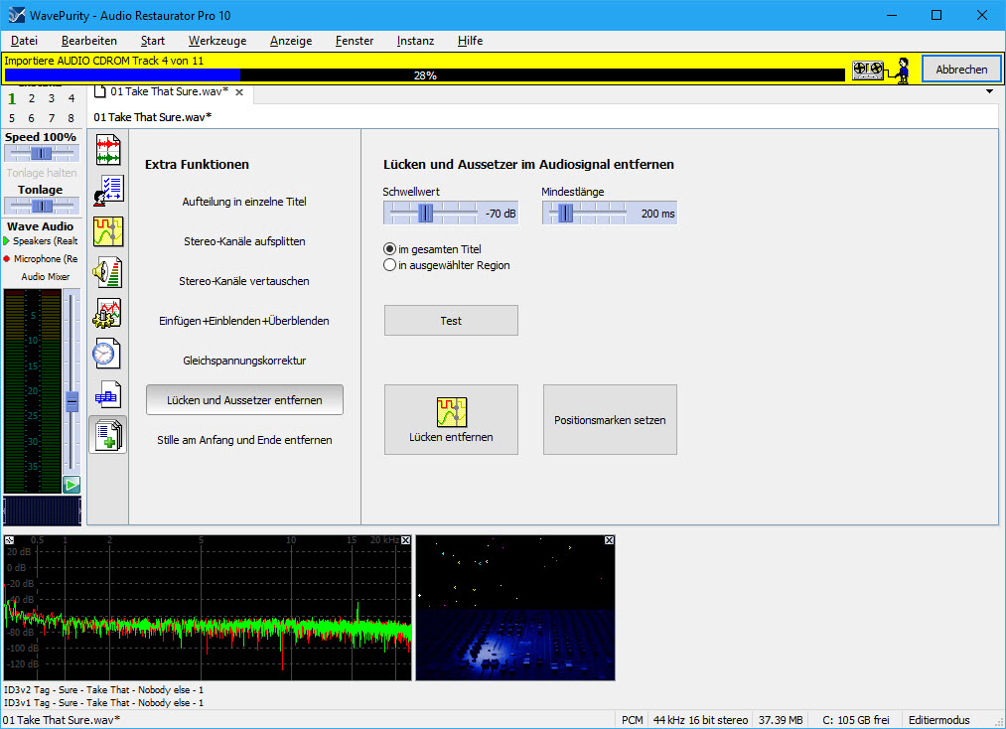
Task: Click the little person icon in import bar
Action: [x=903, y=70]
